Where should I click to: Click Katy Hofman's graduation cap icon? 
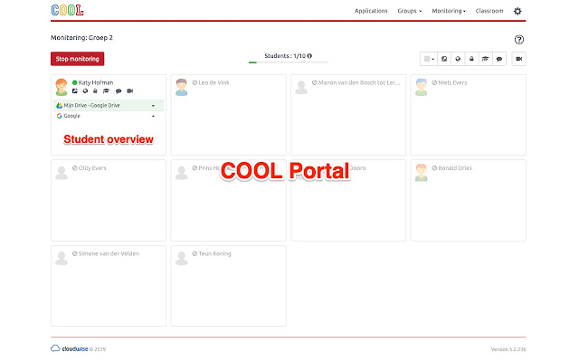(107, 90)
